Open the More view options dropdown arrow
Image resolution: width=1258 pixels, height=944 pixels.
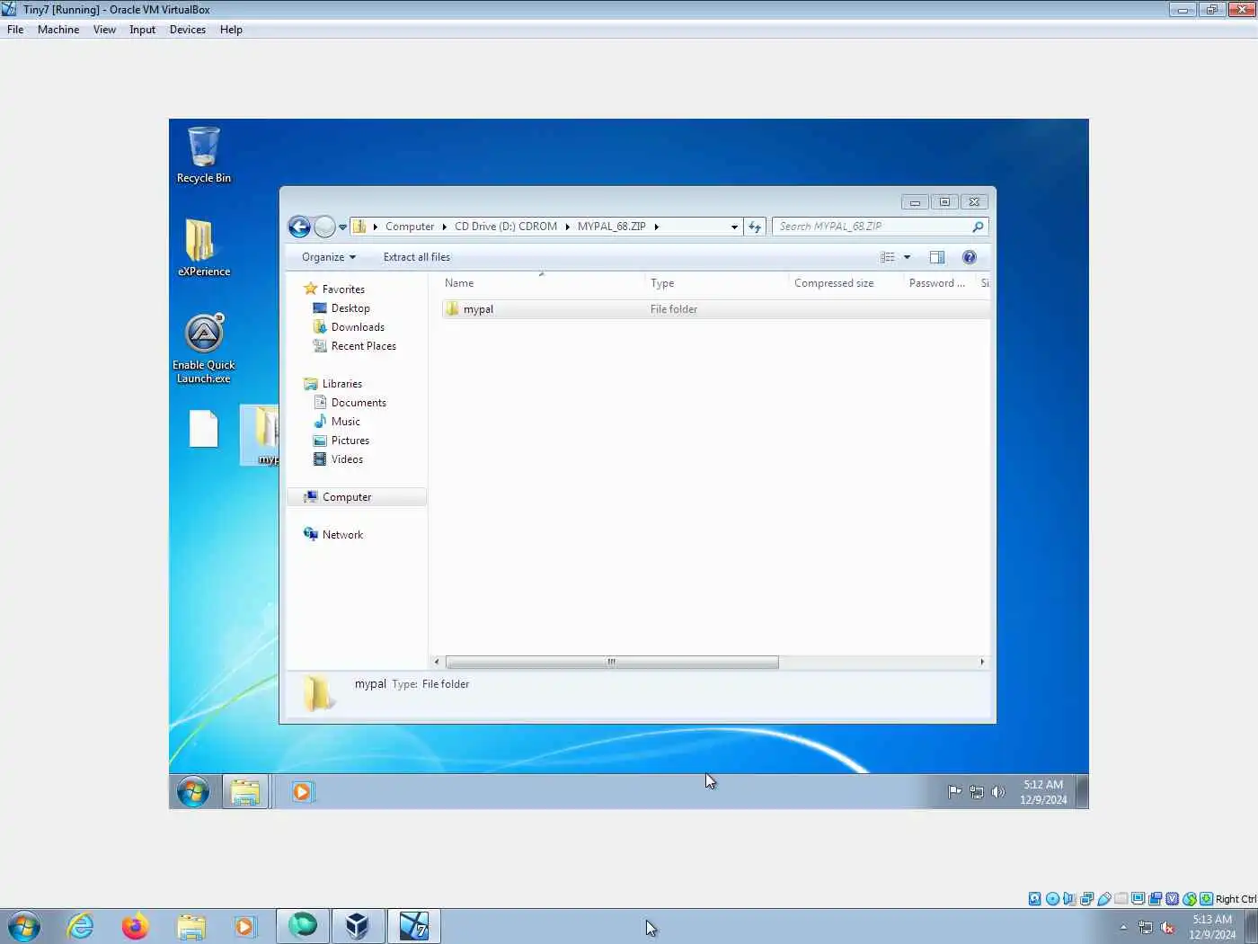[907, 257]
